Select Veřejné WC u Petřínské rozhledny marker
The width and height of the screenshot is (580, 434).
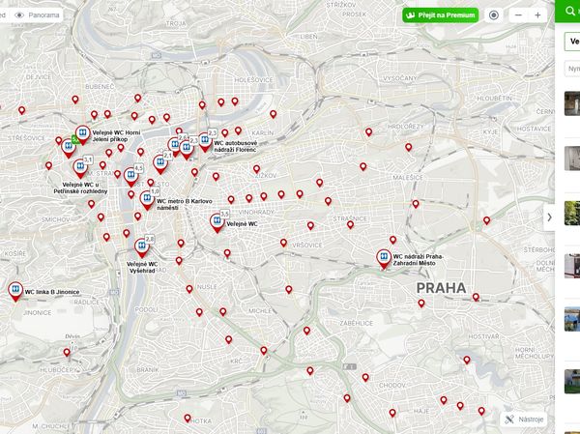point(80,169)
